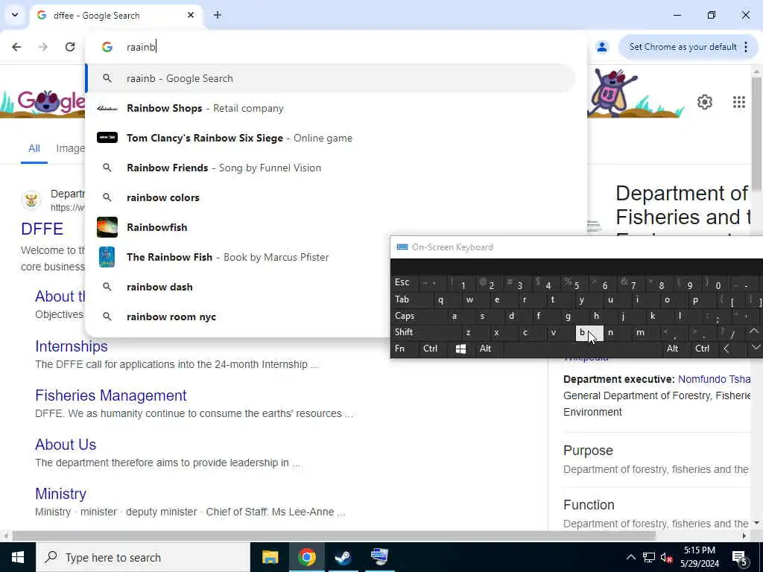Viewport: 763px width, 572px height.
Task: Go back to the previous page
Action: (16, 47)
